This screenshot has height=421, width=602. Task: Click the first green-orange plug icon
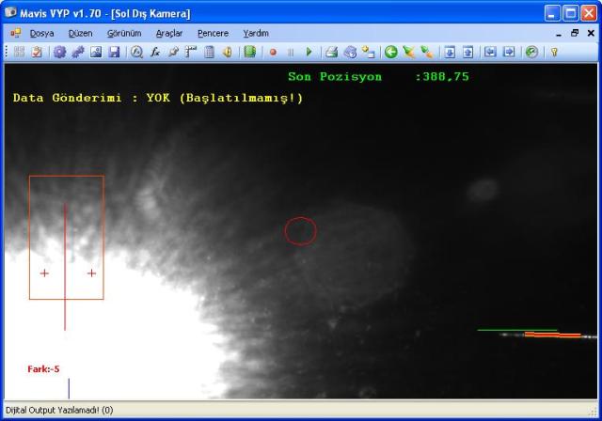(x=409, y=52)
